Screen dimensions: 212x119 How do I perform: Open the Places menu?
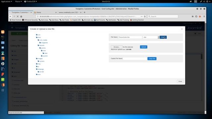point(19,1)
